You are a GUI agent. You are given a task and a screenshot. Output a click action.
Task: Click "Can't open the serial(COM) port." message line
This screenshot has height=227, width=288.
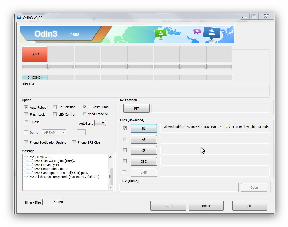tap(55, 173)
